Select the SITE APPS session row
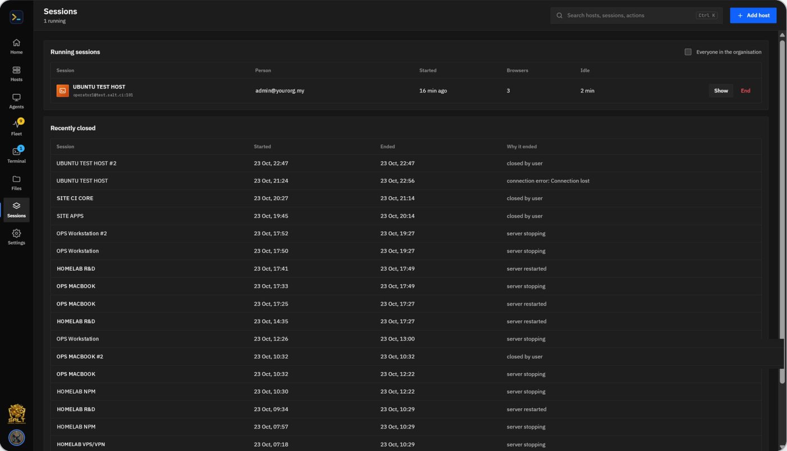The width and height of the screenshot is (787, 451). tap(406, 216)
